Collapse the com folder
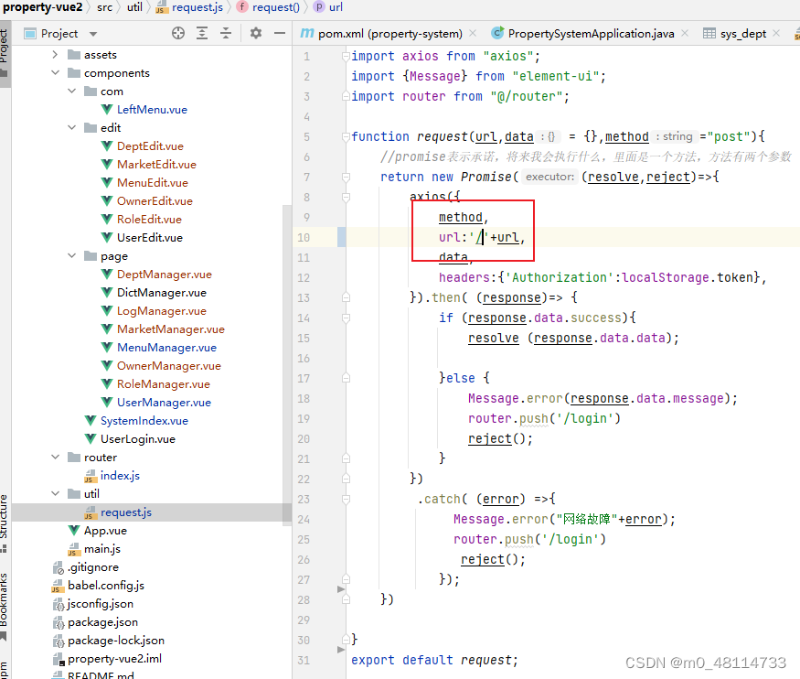Viewport: 800px width, 679px height. pyautogui.click(x=72, y=92)
